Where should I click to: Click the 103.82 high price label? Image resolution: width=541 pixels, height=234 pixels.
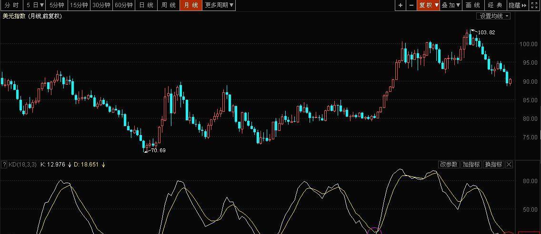point(487,32)
